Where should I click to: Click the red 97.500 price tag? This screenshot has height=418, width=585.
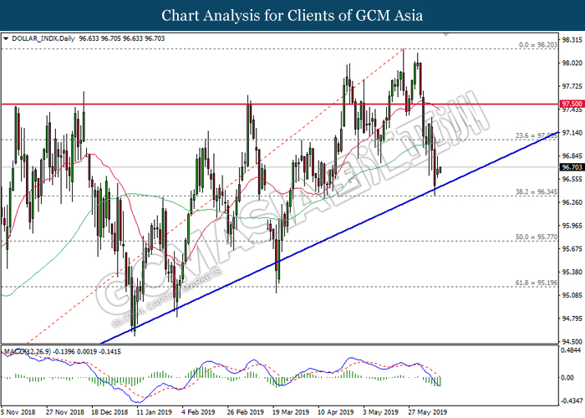(x=570, y=104)
